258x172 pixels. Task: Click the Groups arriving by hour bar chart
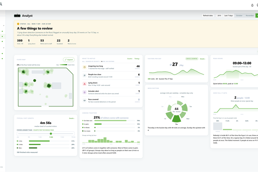point(111,140)
